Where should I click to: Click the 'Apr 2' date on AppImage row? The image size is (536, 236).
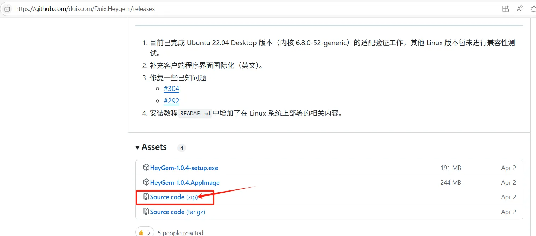pyautogui.click(x=508, y=183)
